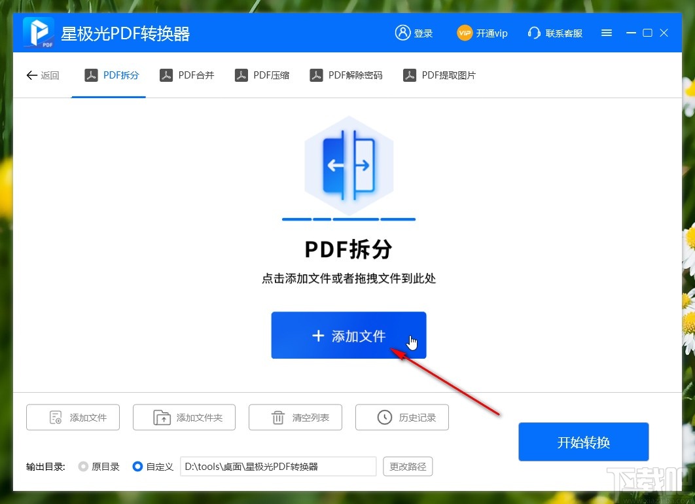The width and height of the screenshot is (695, 504).
Task: Click the output path input field
Action: coord(277,466)
